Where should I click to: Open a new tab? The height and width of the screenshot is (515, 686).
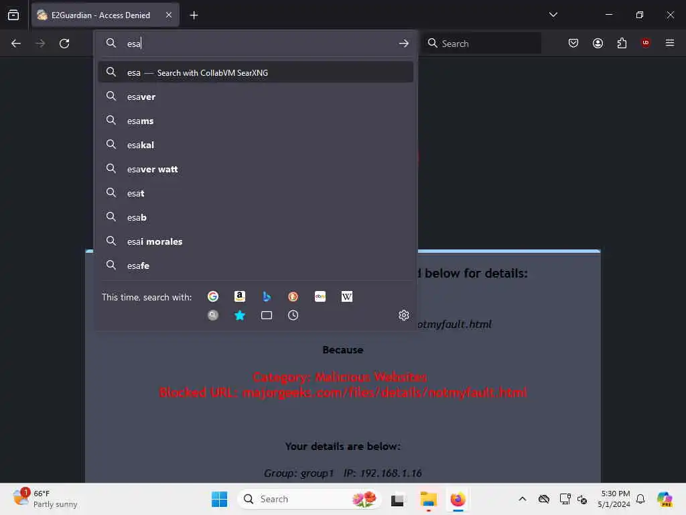194,15
